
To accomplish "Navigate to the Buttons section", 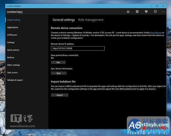I will click(11, 58).
